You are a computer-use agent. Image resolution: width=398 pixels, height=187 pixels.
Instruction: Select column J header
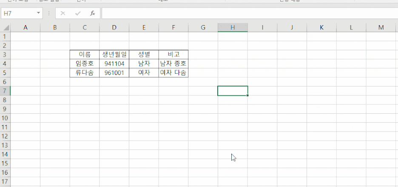click(292, 28)
